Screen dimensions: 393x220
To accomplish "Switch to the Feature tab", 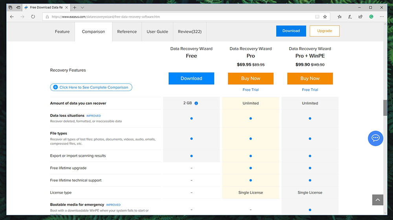I will point(62,31).
